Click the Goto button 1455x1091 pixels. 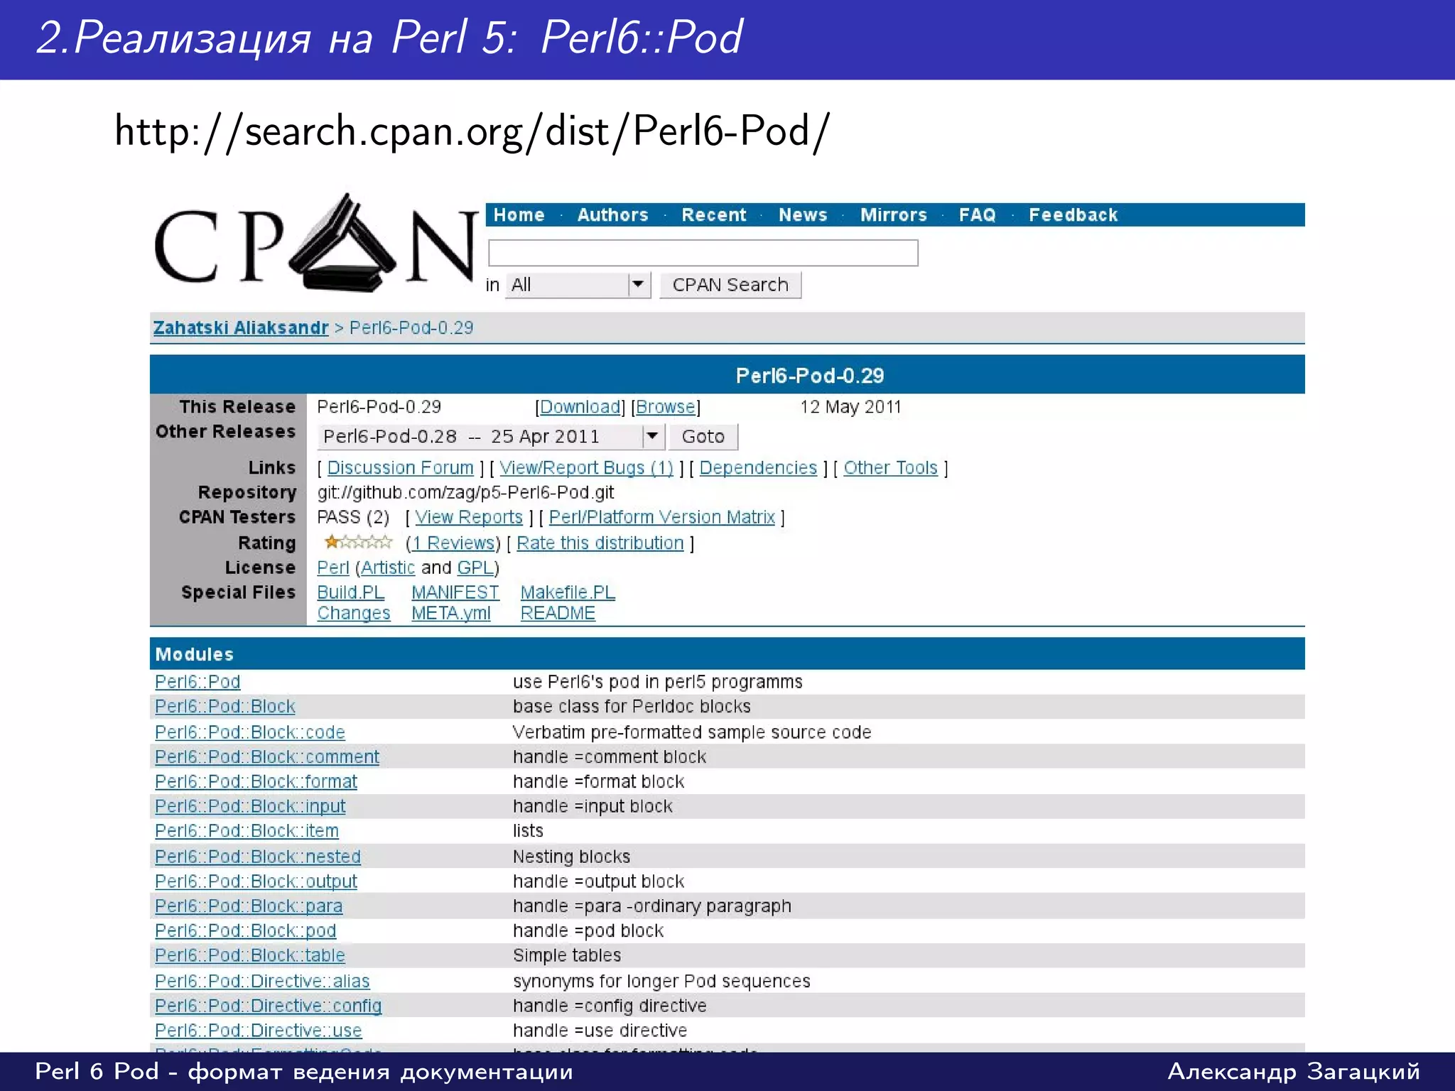703,436
